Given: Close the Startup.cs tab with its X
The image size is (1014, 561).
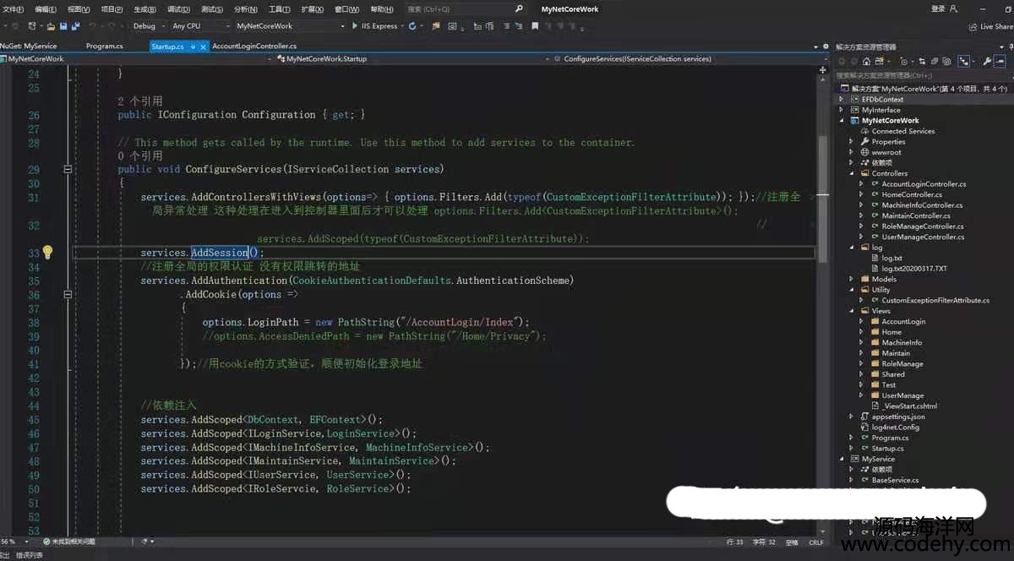Looking at the screenshot, I should pos(204,46).
